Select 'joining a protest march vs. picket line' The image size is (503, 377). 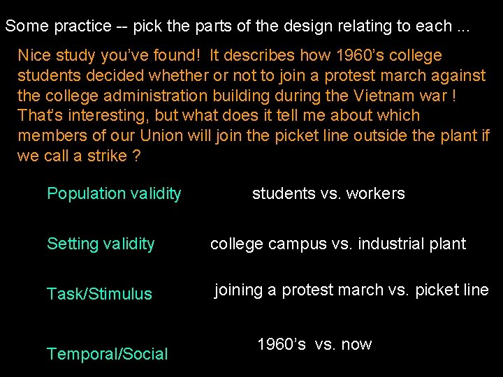tap(351, 290)
